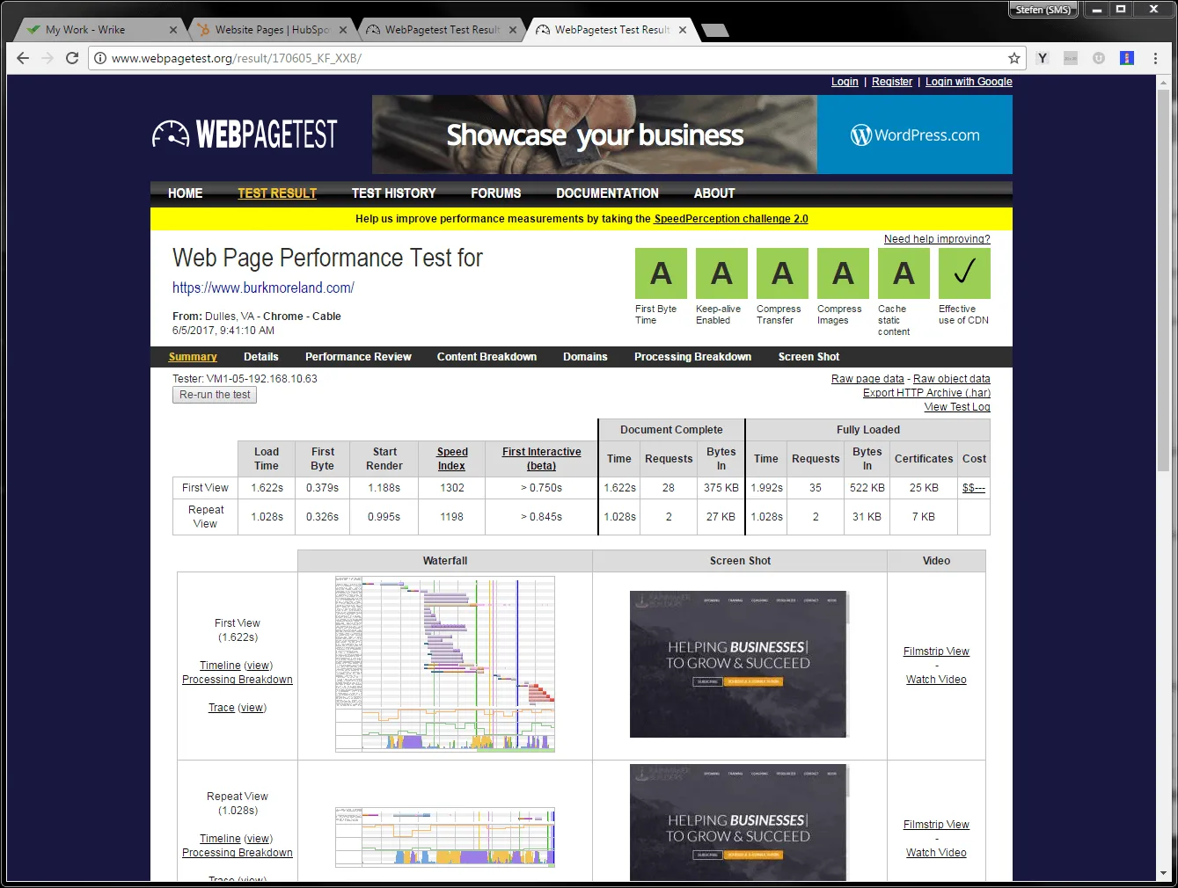Click the Y extension icon in toolbar
1178x888 pixels.
[x=1043, y=58]
